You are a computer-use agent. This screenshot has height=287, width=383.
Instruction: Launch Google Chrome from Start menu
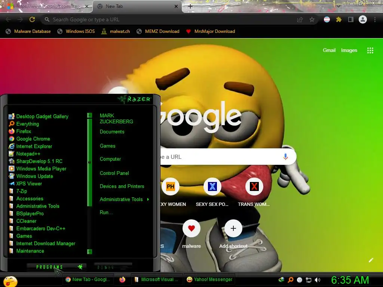(x=29, y=139)
